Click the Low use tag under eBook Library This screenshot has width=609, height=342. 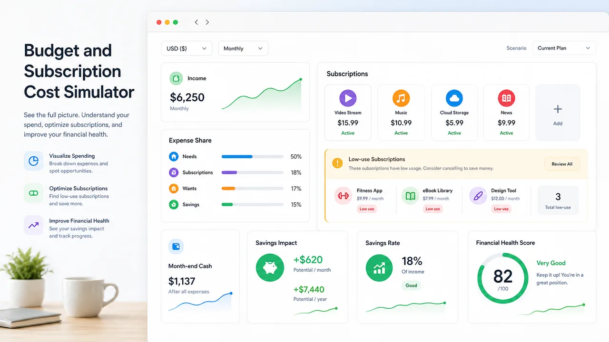[433, 209]
